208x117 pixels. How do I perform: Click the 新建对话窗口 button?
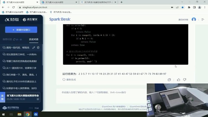coord(21,30)
